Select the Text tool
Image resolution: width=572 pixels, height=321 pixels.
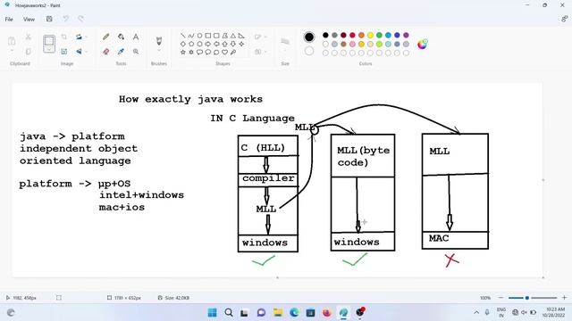click(136, 37)
